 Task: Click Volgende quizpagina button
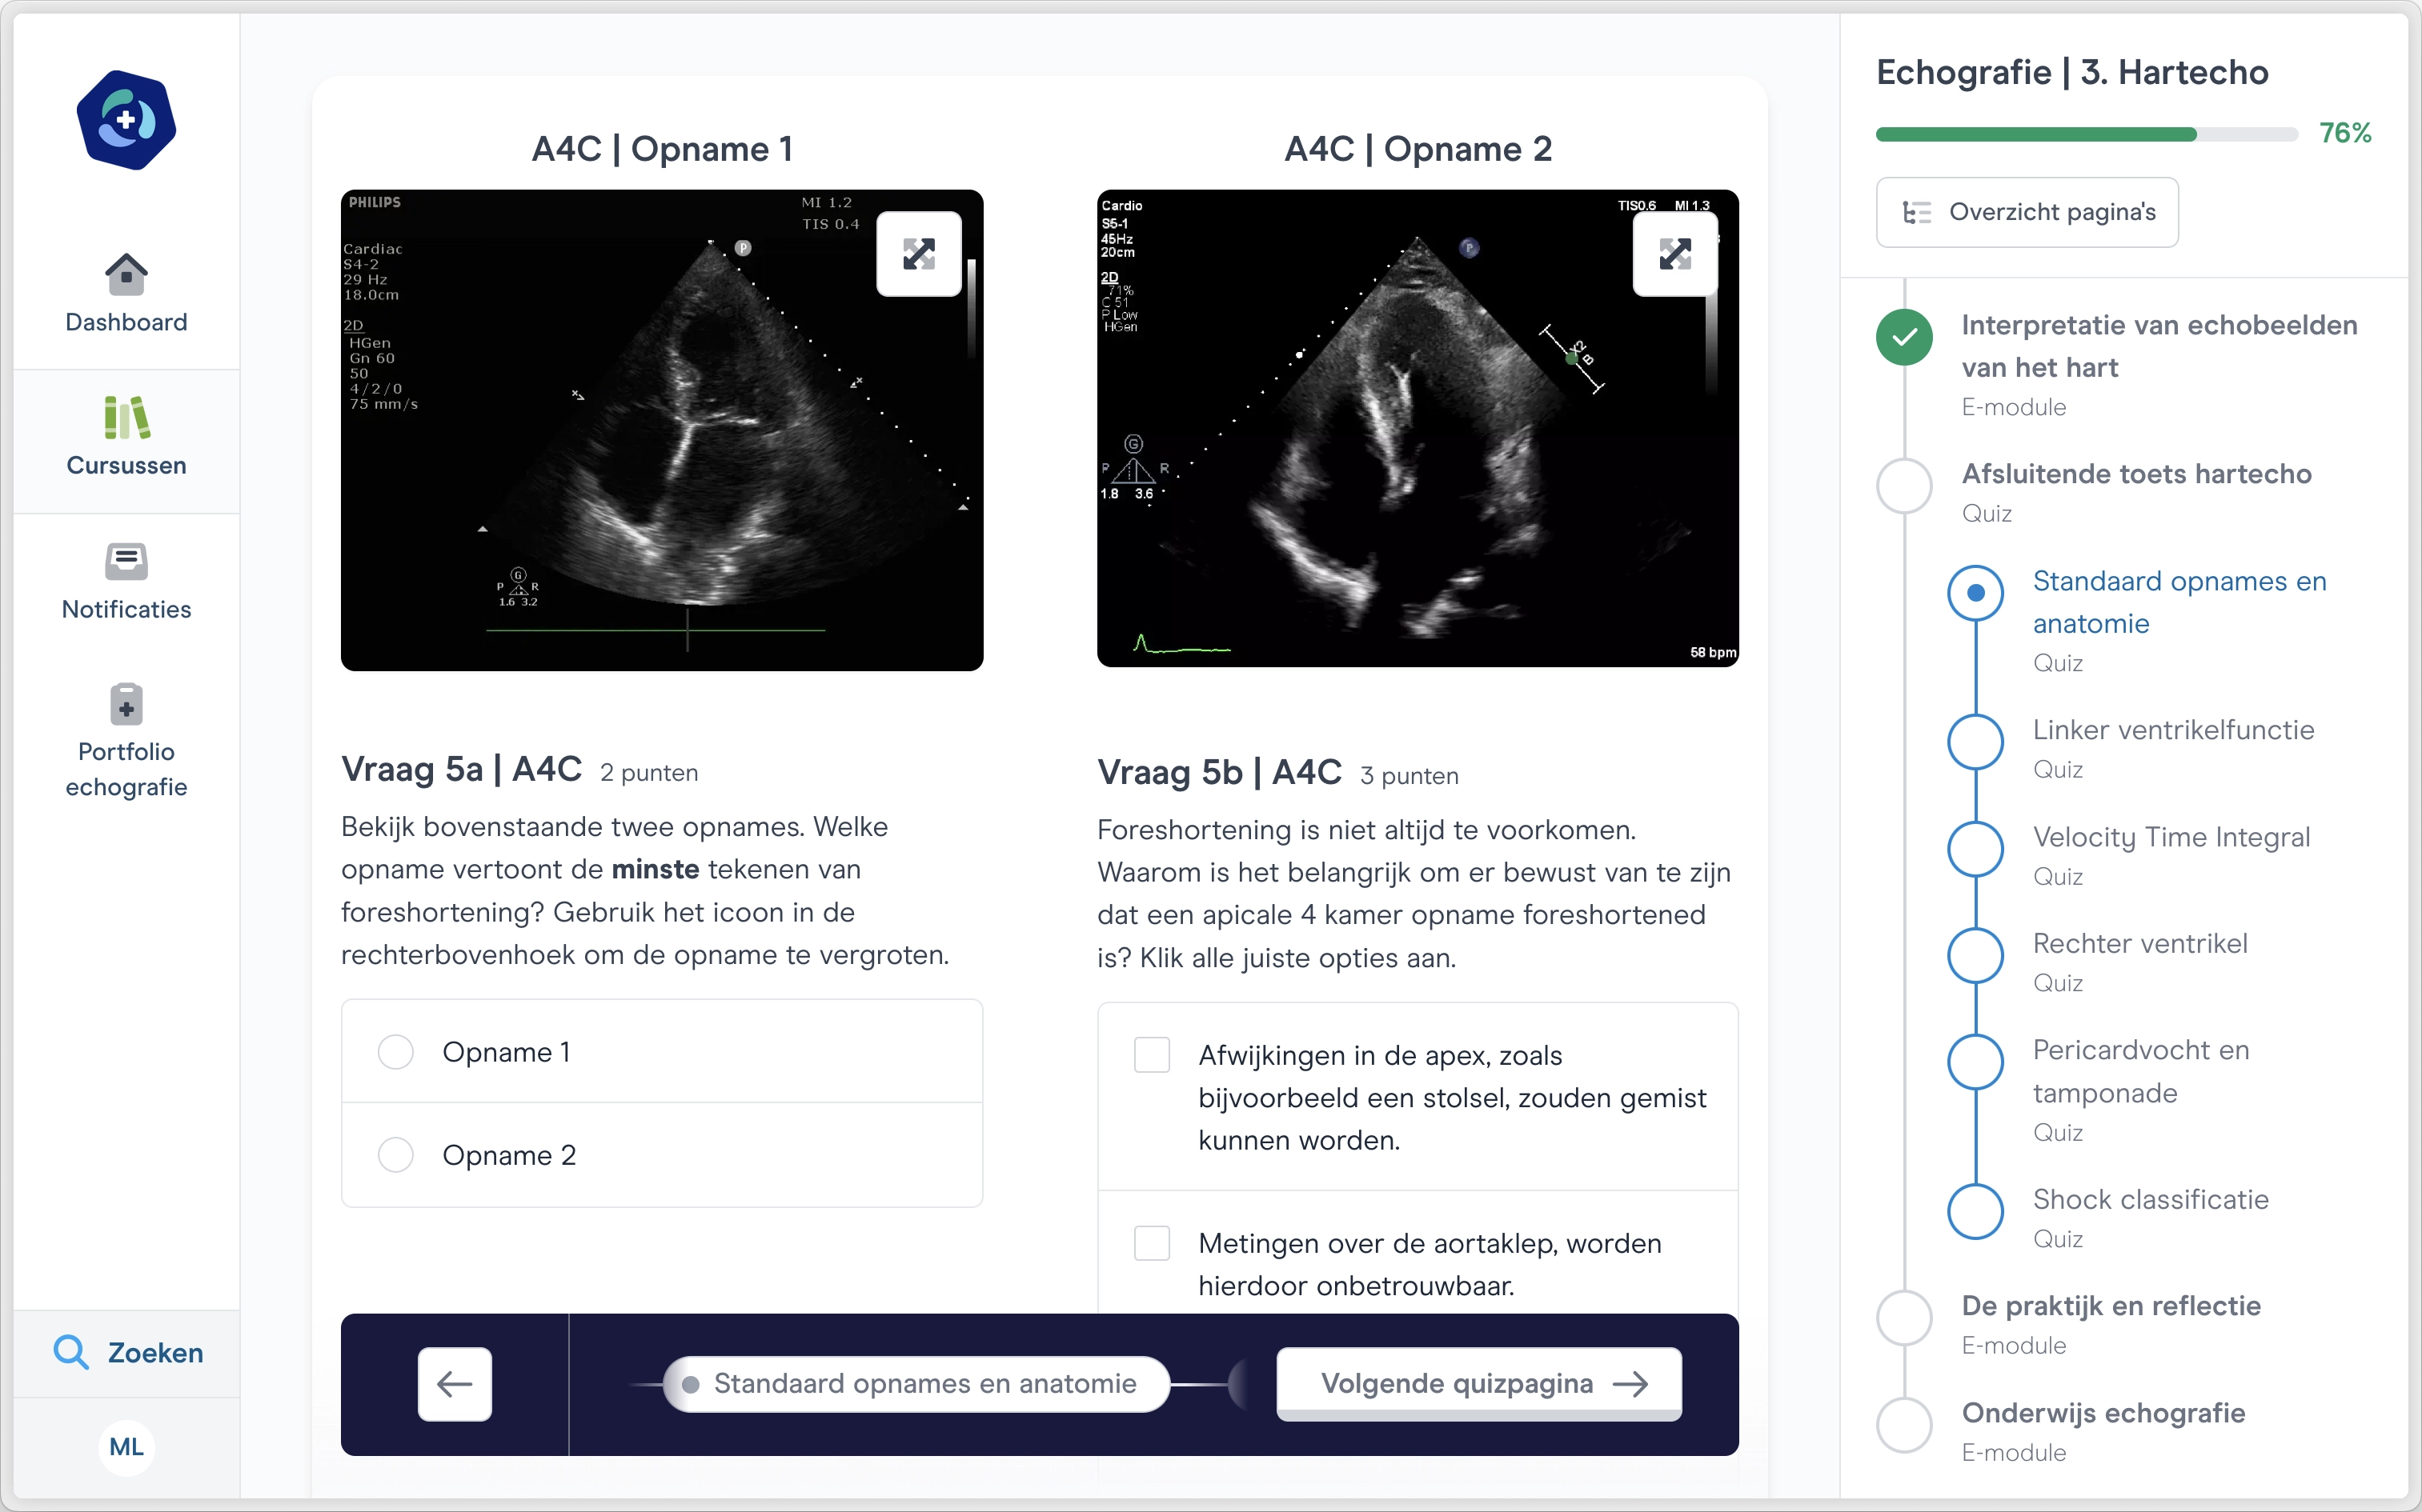coord(1478,1384)
